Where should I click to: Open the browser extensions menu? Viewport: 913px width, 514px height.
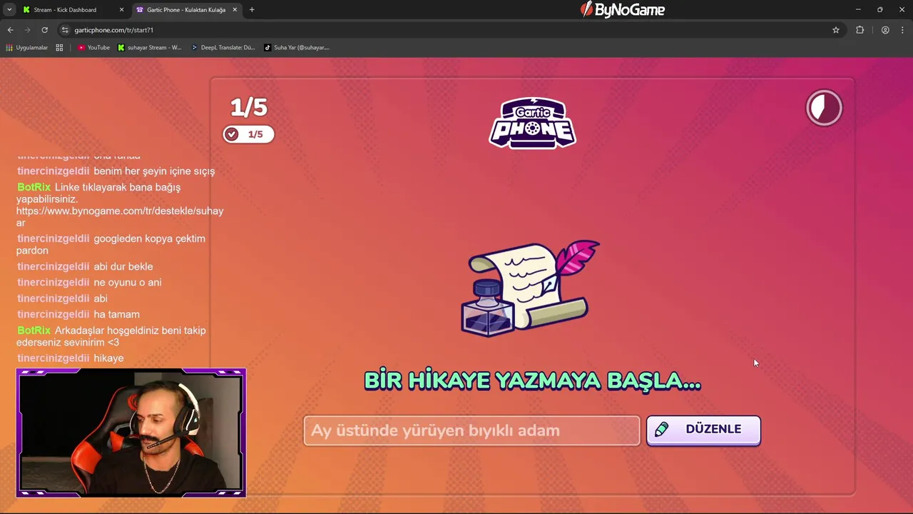(x=860, y=30)
